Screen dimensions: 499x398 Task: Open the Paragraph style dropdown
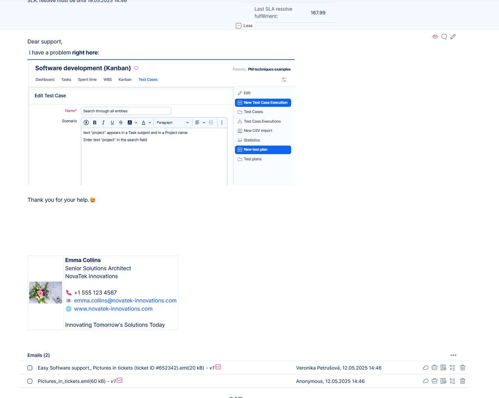tap(173, 123)
